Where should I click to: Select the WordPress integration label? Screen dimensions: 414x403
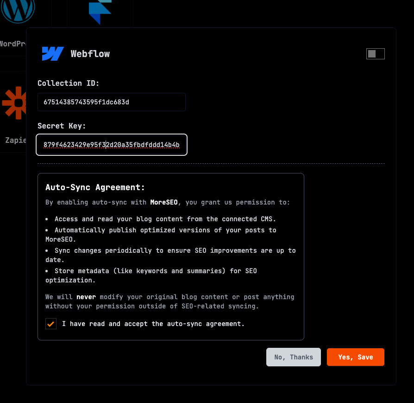point(13,44)
